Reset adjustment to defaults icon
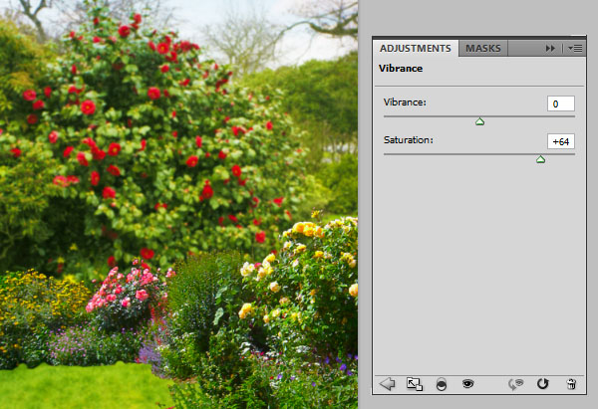 (543, 384)
